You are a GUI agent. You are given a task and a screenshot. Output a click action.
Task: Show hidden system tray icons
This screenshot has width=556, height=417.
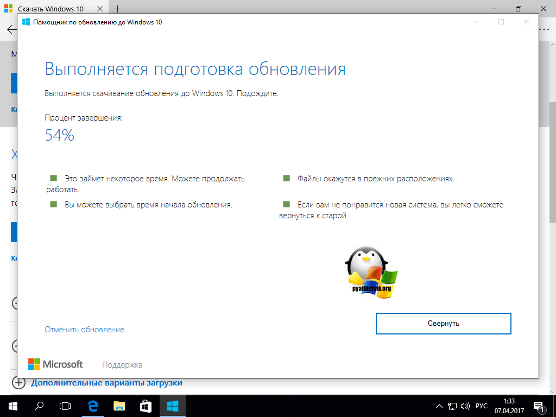click(x=439, y=406)
